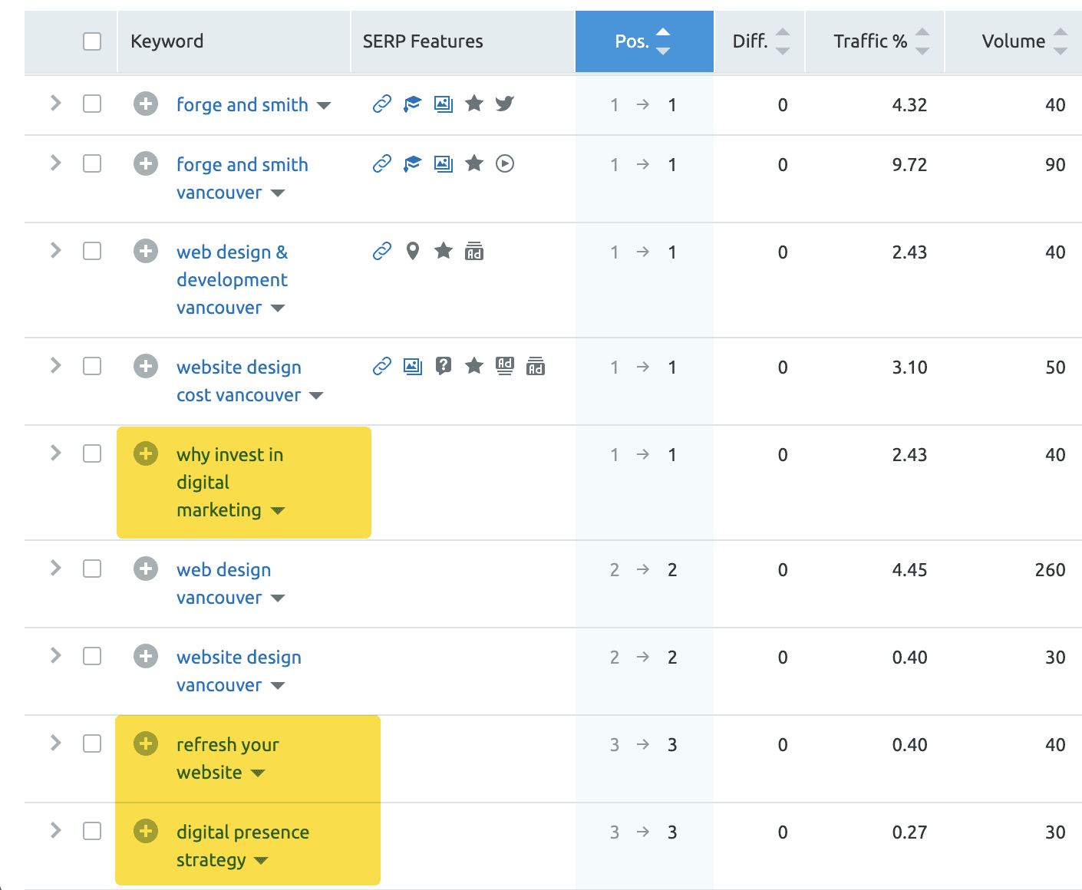Sort table by Volume column
The image size is (1082, 890).
(x=1013, y=41)
